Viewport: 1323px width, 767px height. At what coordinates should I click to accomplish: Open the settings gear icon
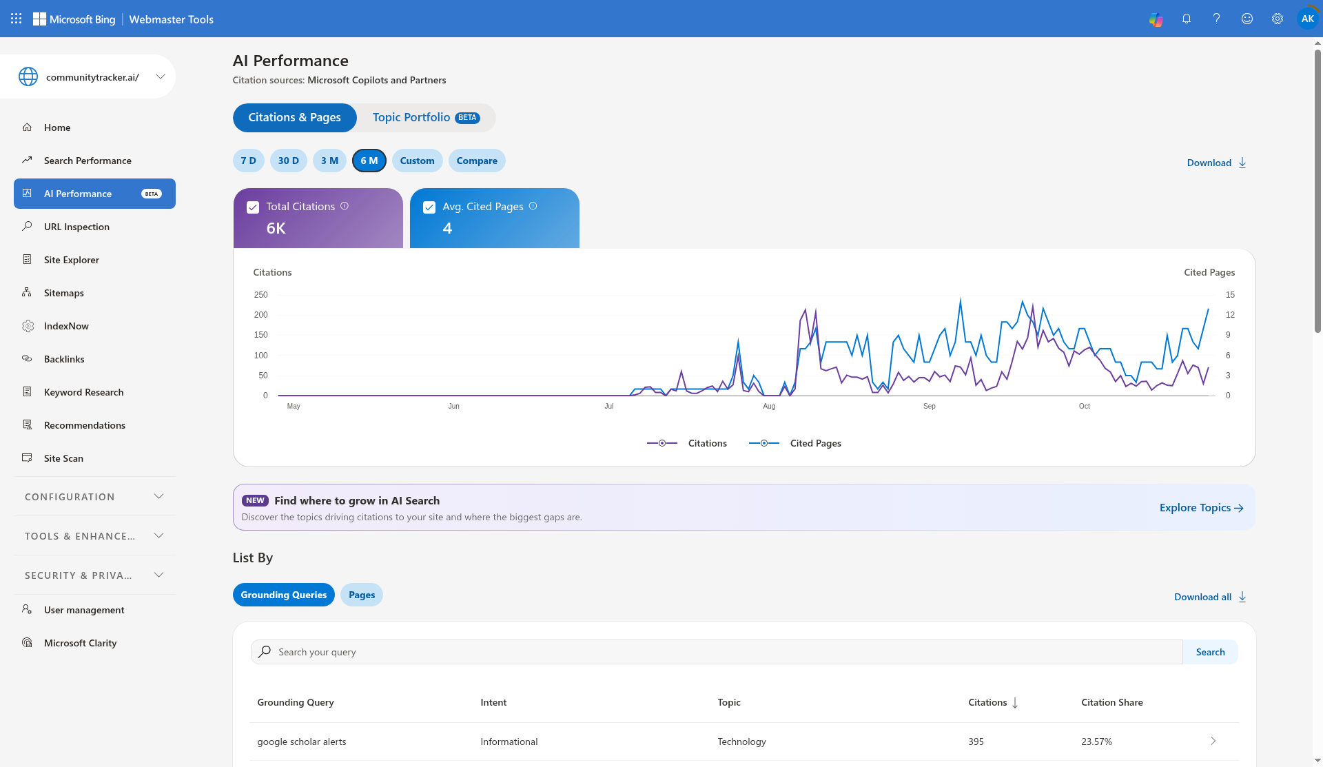(1278, 19)
